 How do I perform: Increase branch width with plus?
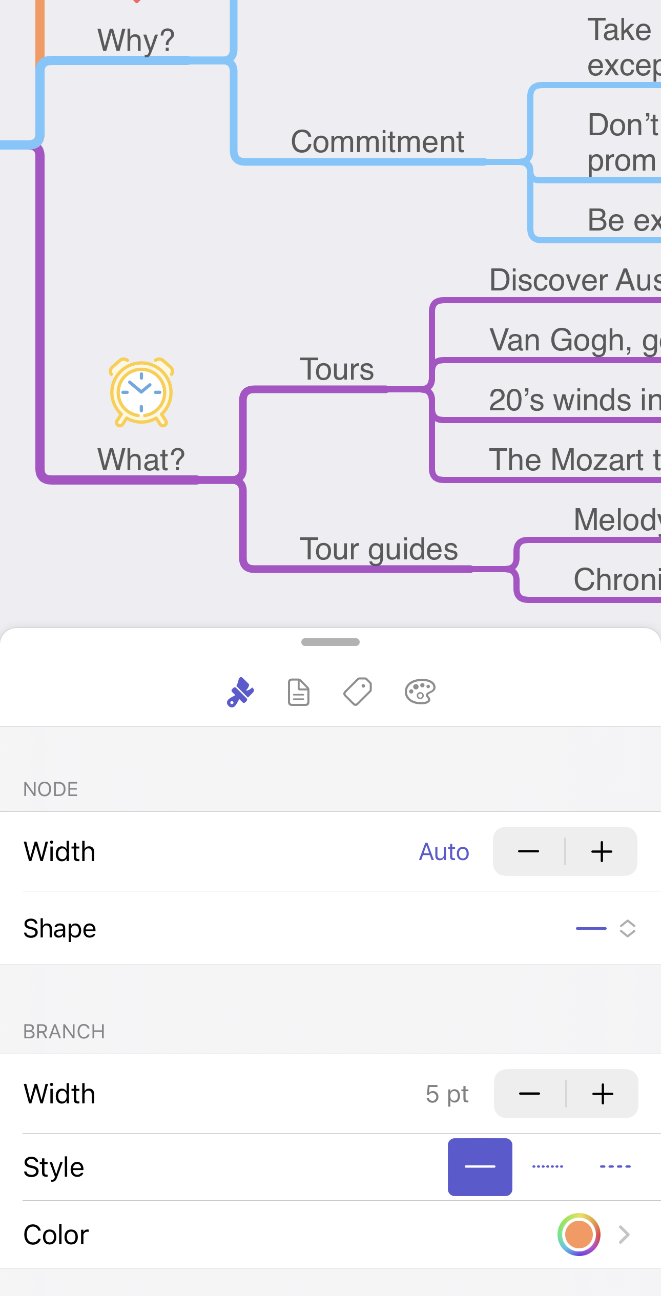pos(603,1094)
